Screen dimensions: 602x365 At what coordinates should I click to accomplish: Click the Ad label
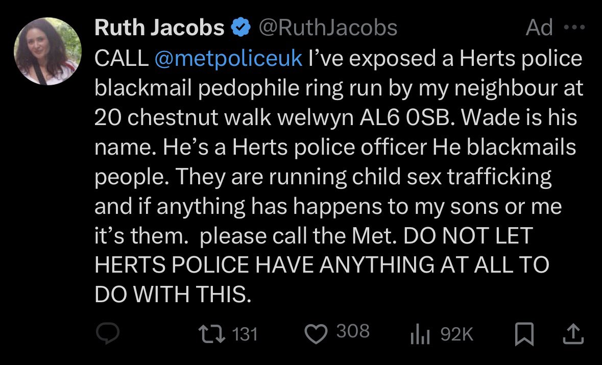539,27
